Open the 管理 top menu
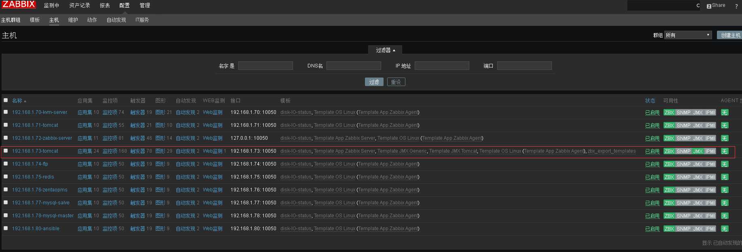Viewport: 742px width, 252px height. click(144, 6)
